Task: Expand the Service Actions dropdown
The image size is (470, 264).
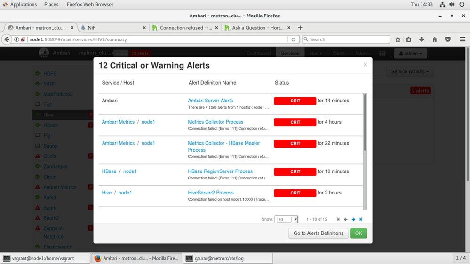Action: [410, 71]
